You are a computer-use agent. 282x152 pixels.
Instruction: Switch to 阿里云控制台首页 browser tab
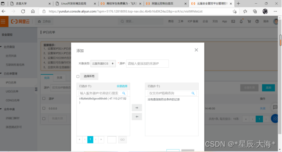pyautogui.click(x=166, y=4)
